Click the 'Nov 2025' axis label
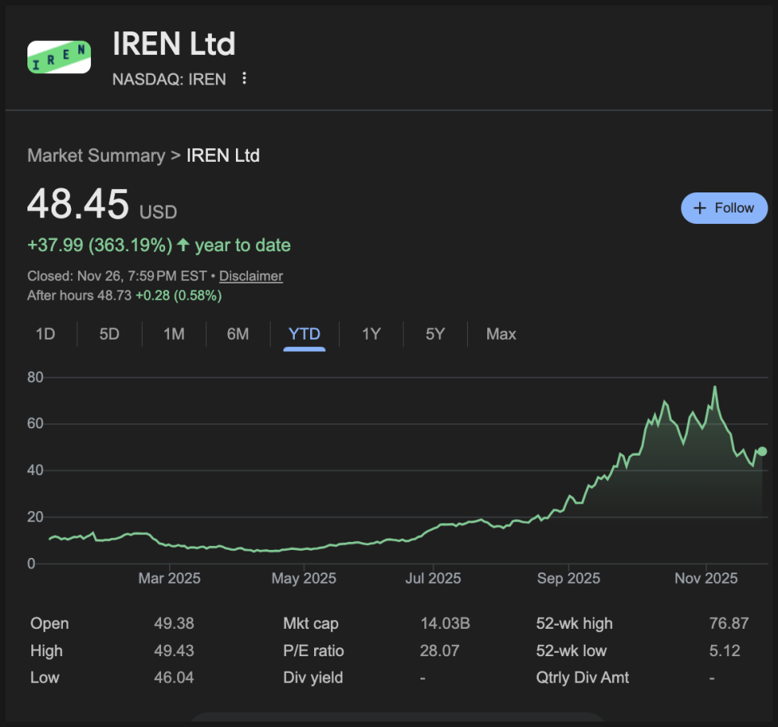This screenshot has width=778, height=727. [x=706, y=578]
